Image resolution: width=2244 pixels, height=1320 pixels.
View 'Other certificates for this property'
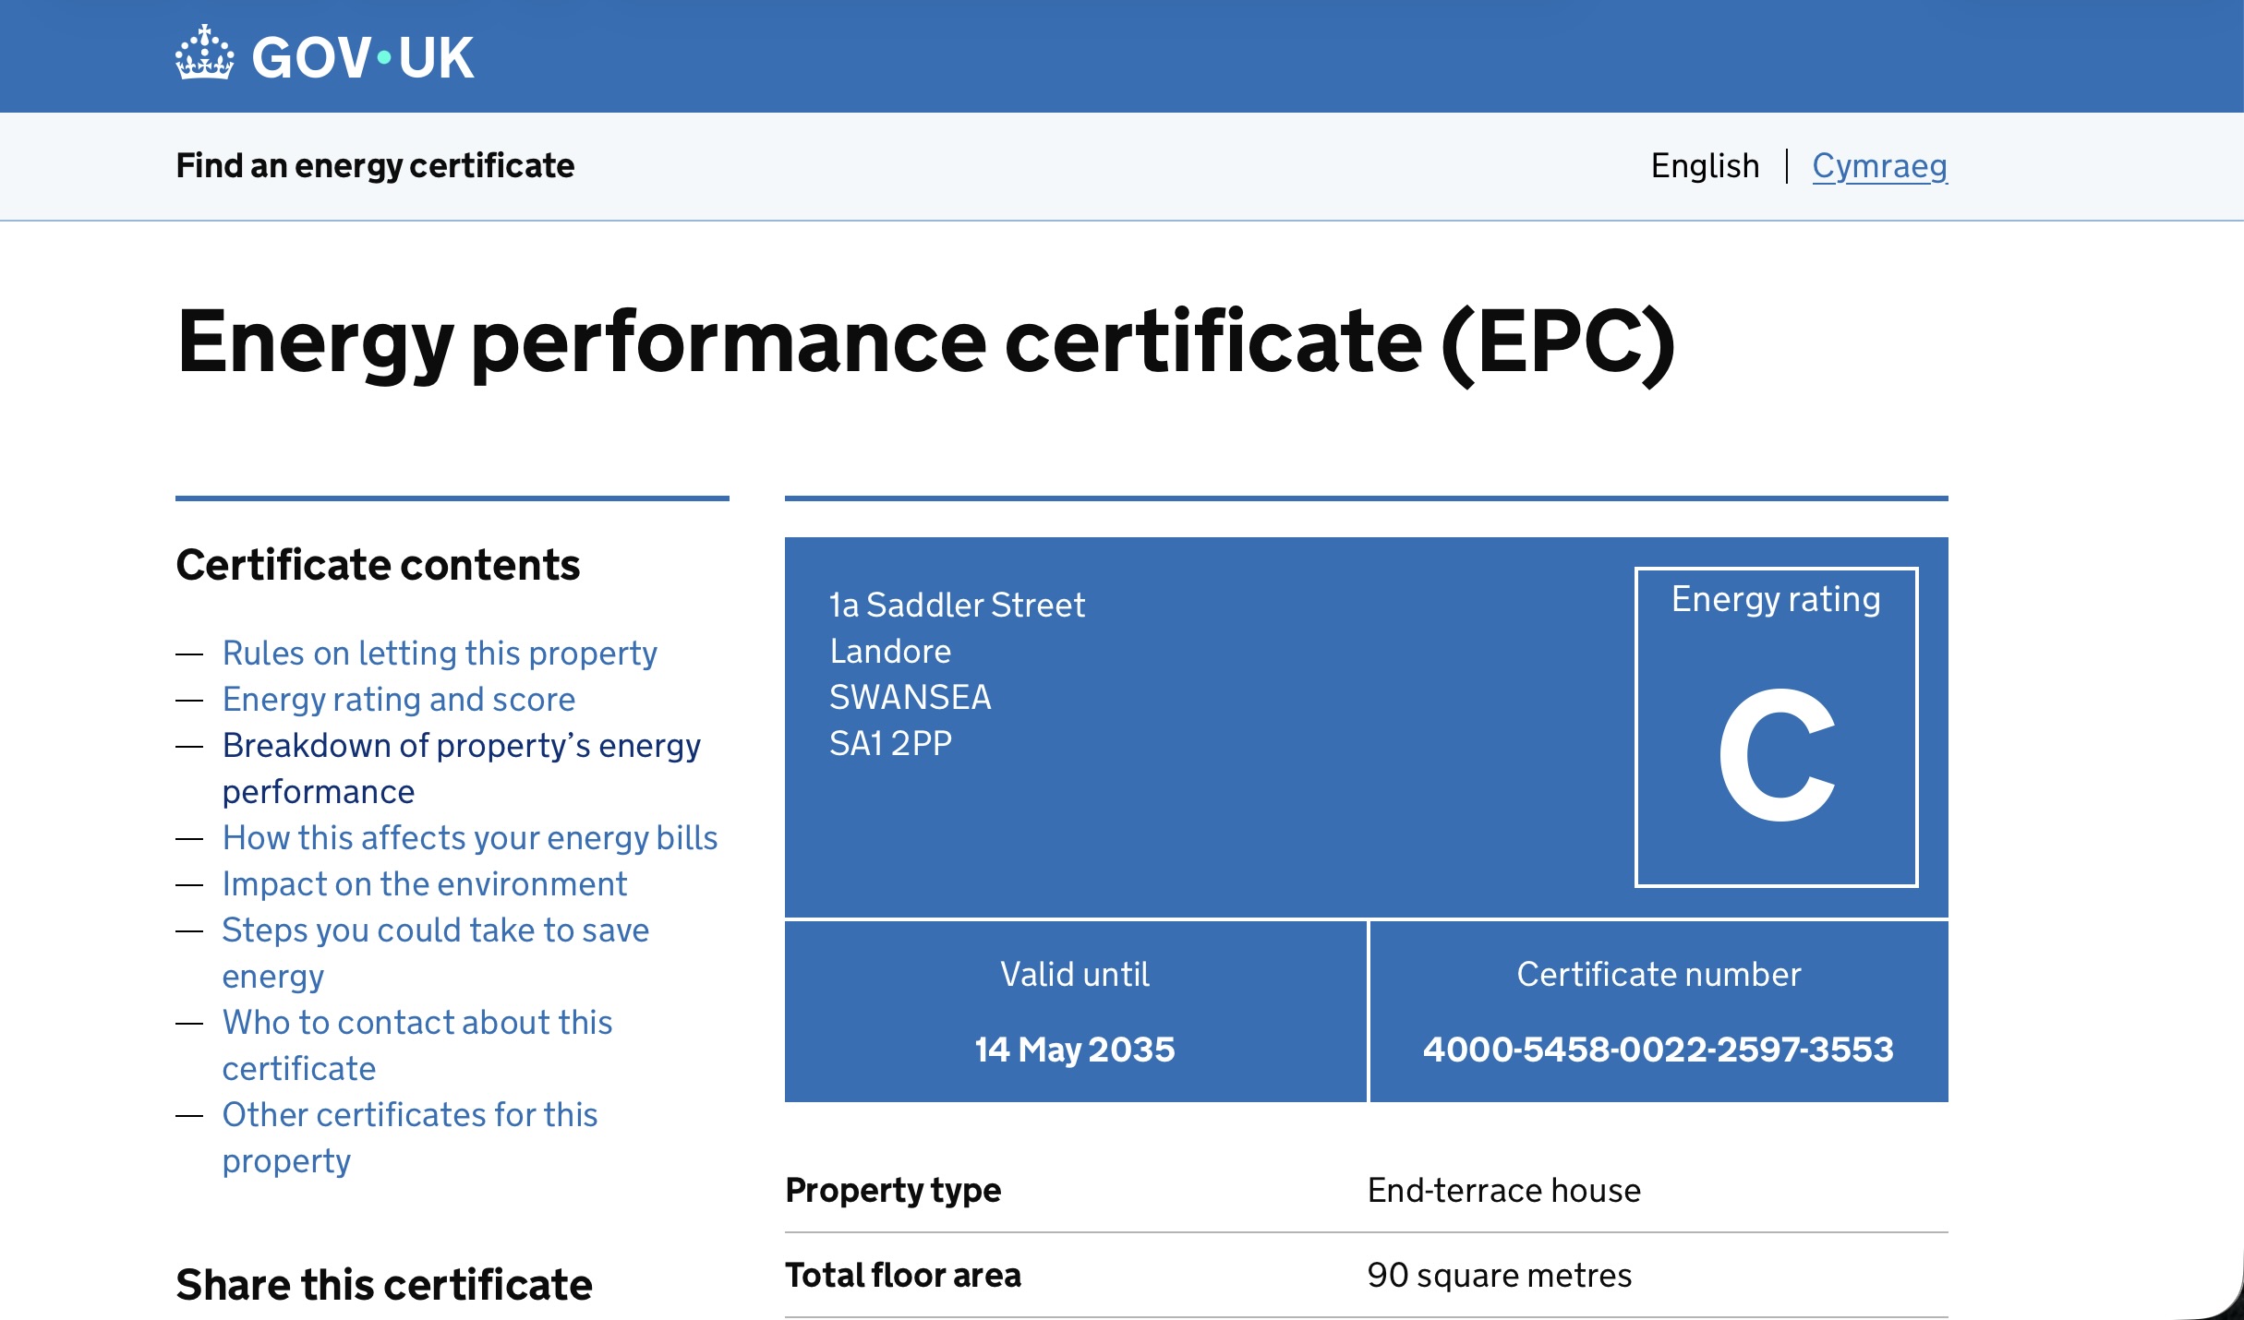tap(409, 1115)
